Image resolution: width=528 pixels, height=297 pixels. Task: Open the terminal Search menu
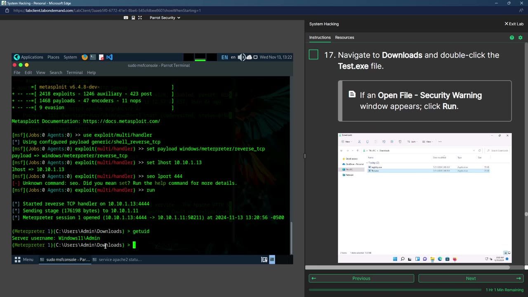pos(56,73)
